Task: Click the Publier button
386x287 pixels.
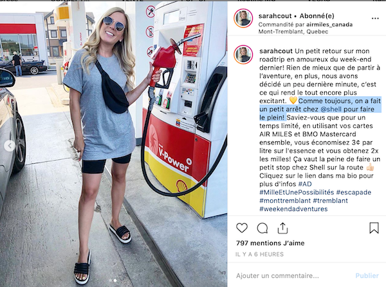Action: 367,275
